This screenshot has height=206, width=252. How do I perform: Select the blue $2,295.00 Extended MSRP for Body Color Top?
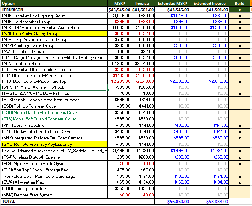click(x=172, y=81)
